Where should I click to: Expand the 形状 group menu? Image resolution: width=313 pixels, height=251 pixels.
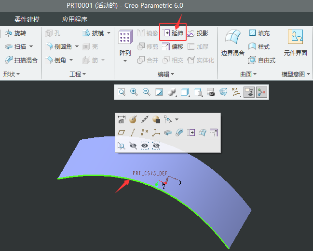(x=12, y=74)
